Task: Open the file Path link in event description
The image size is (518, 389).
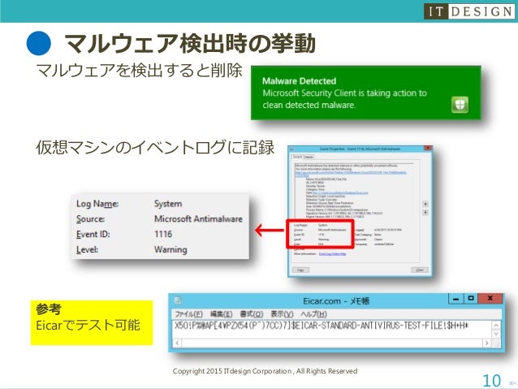Action: coord(340,193)
